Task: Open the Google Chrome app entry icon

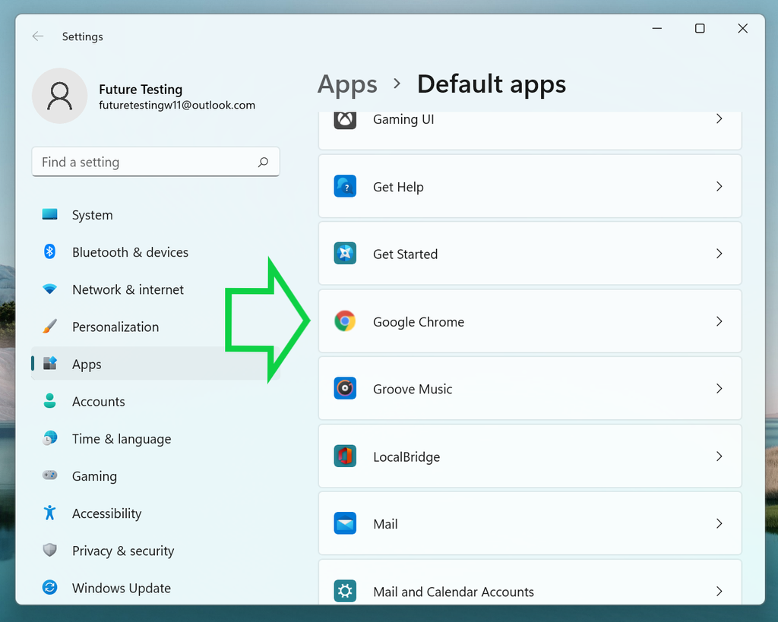Action: click(x=346, y=321)
